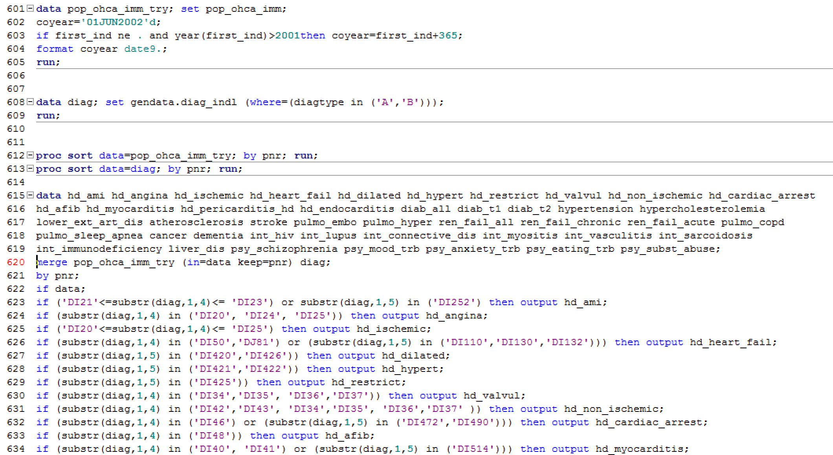
Task: Click the 'DI252' string on line 623
Action: [453, 302]
